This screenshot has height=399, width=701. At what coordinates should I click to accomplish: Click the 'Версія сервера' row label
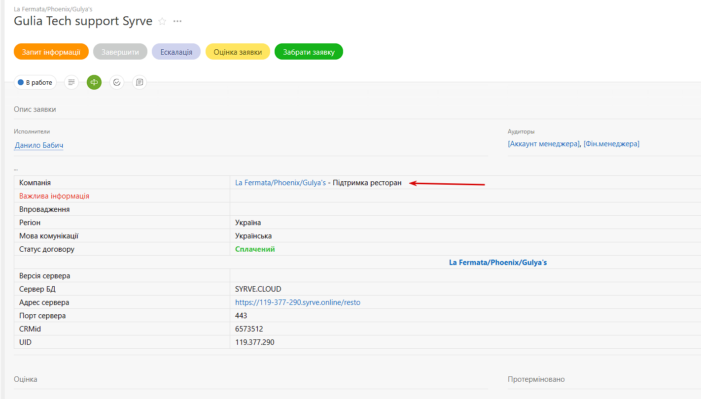tap(45, 276)
